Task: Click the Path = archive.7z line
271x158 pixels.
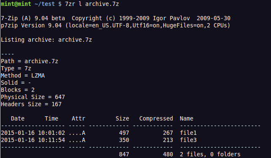Action: 30,61
